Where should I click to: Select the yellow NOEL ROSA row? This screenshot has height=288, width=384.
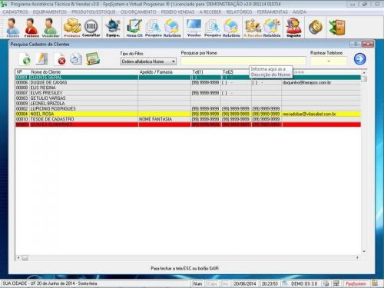pyautogui.click(x=188, y=114)
